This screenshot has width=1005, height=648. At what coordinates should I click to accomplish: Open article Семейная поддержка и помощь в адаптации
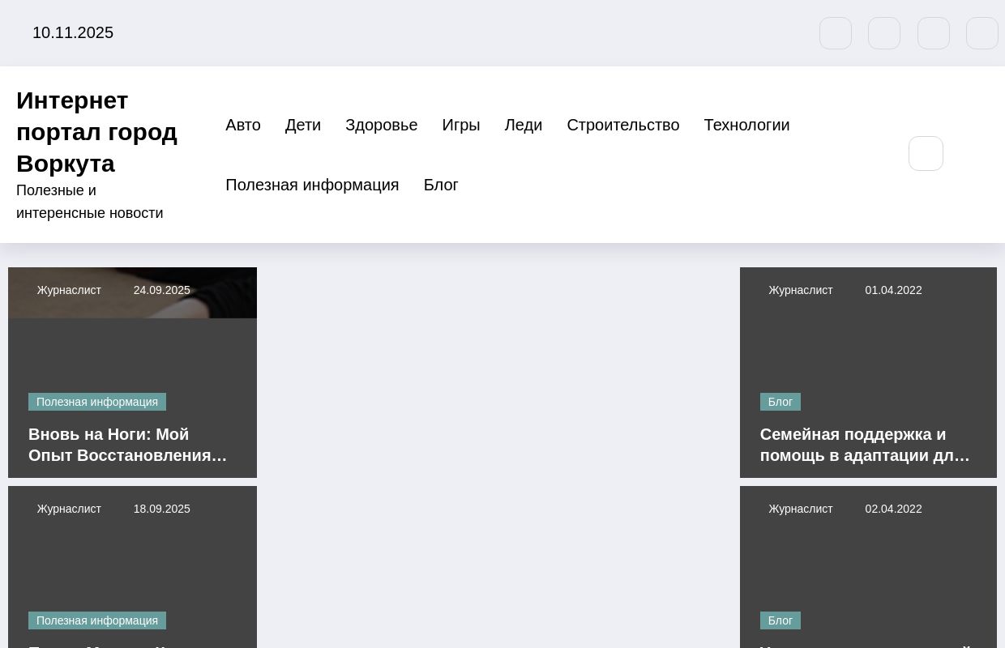(865, 445)
